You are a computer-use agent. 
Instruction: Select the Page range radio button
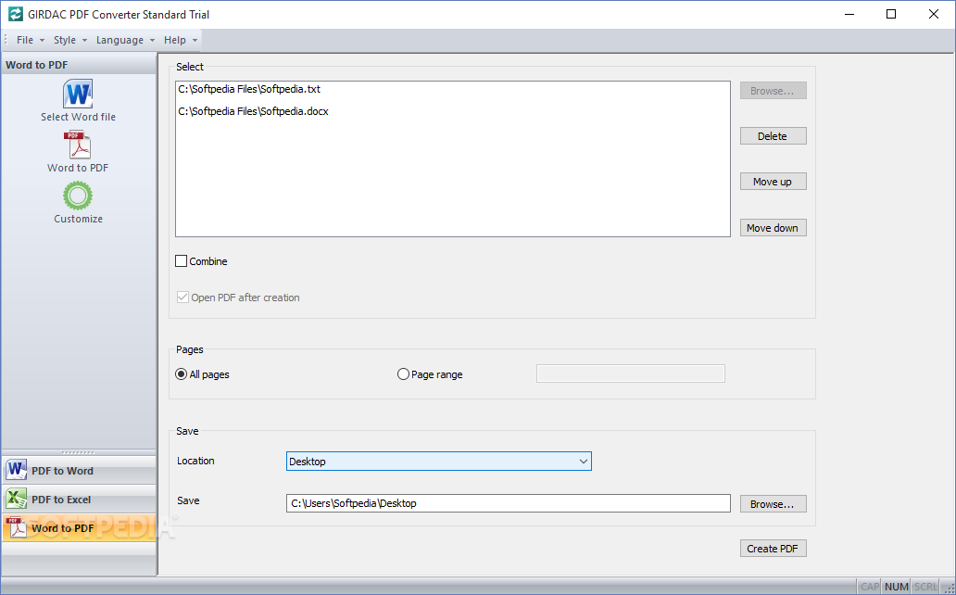pyautogui.click(x=403, y=374)
